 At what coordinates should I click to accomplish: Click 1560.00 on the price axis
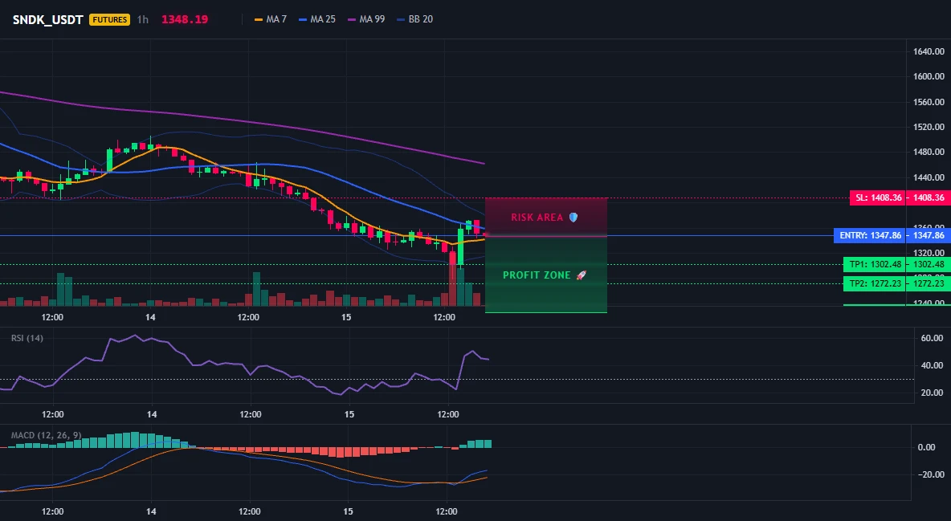(x=929, y=102)
